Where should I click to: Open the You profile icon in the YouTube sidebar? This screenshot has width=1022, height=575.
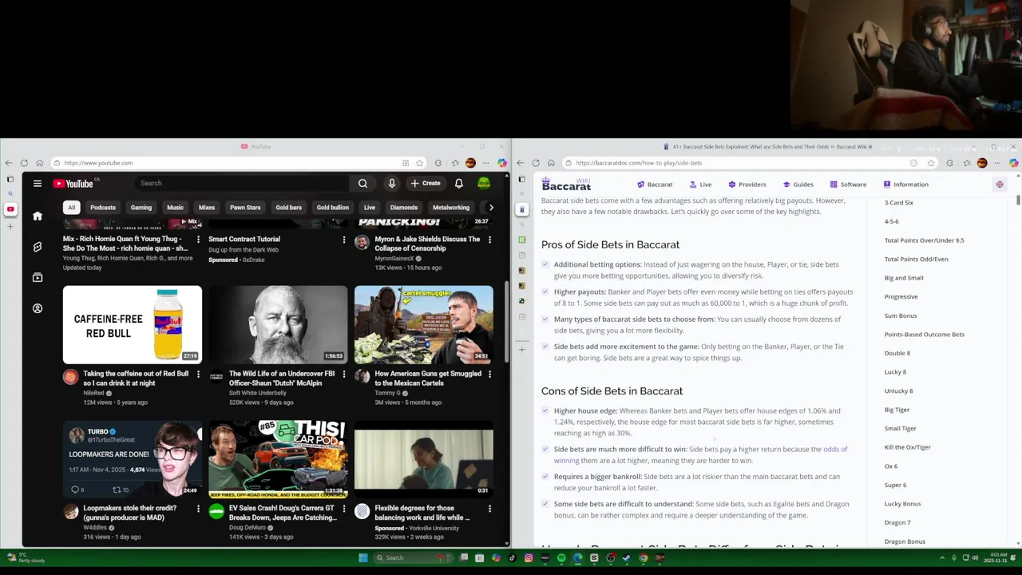[x=38, y=308]
